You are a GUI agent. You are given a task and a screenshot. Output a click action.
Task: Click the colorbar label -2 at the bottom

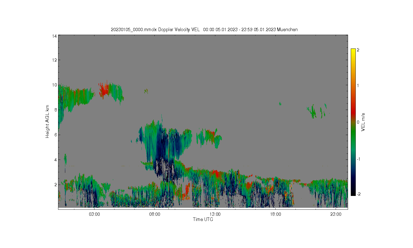coord(358,194)
